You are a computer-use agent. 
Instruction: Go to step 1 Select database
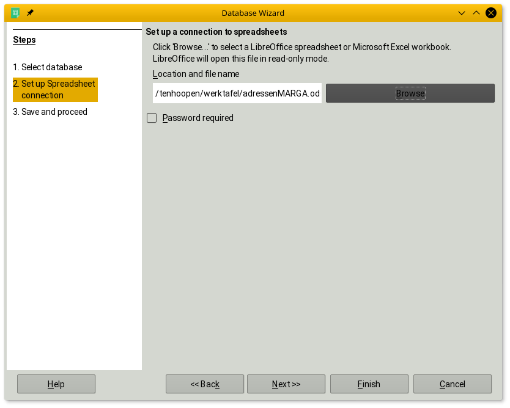48,67
